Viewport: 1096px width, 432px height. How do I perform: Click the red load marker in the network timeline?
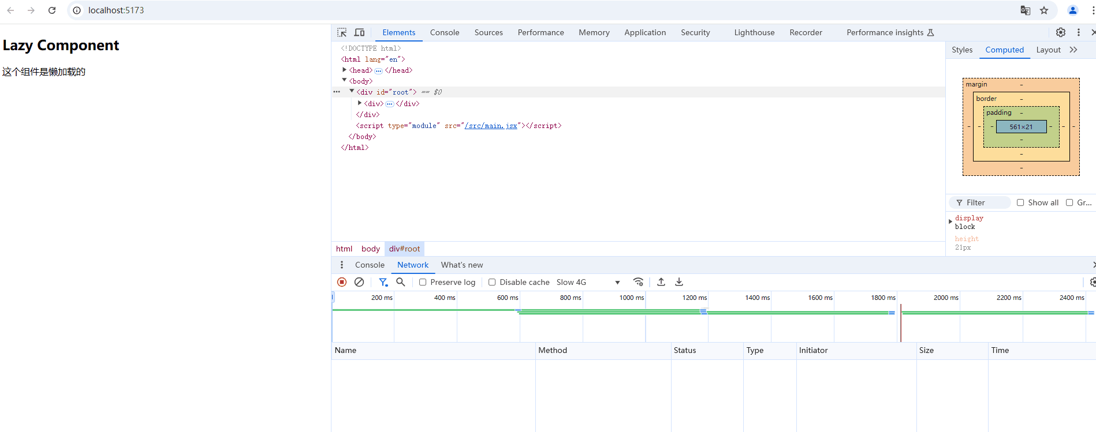click(x=900, y=323)
